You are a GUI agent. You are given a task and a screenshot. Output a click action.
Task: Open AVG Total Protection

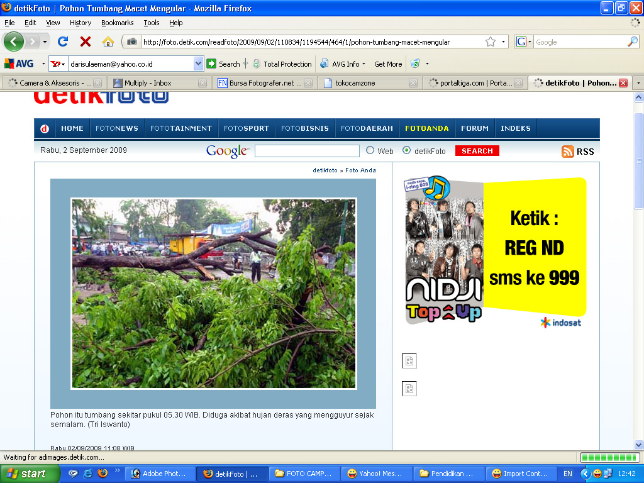coord(282,64)
